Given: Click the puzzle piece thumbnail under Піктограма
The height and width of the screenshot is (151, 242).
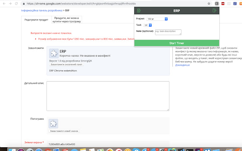Looking at the screenshot, I should pos(53,123).
